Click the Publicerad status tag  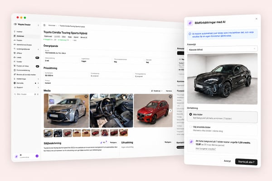click(x=48, y=37)
